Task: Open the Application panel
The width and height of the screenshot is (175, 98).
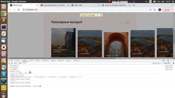Action: pos(61,60)
